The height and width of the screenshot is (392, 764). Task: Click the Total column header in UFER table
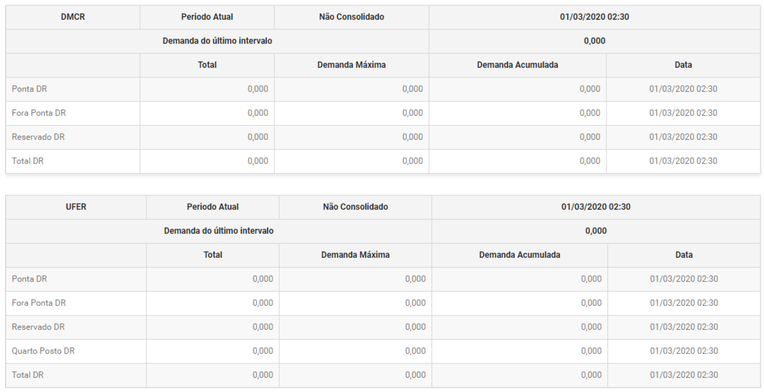click(x=213, y=255)
